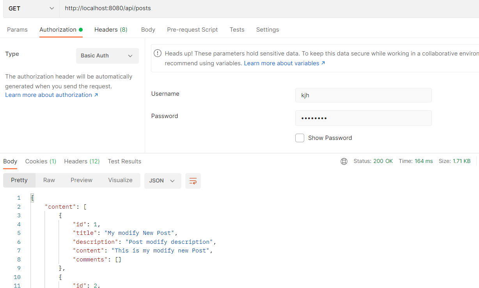
Task: Expand the Basic Auth type dropdown
Action: 107,56
